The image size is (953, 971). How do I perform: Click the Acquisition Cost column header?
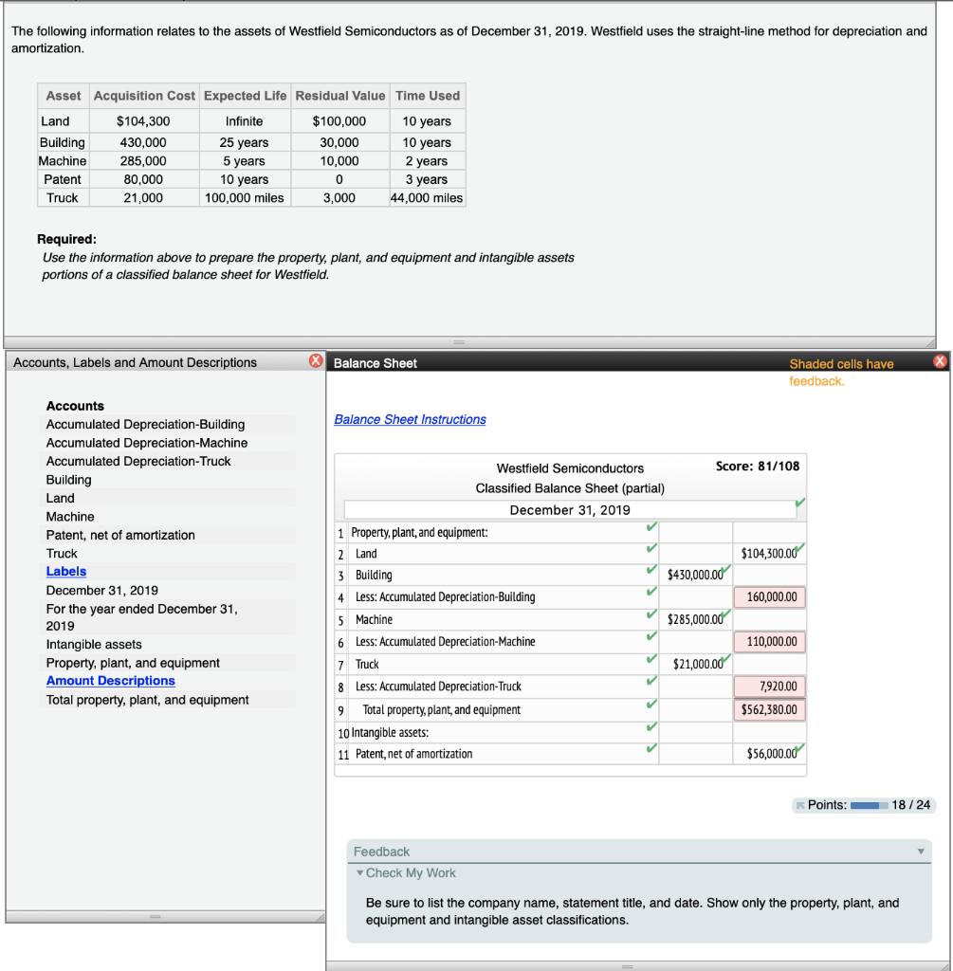point(144,96)
